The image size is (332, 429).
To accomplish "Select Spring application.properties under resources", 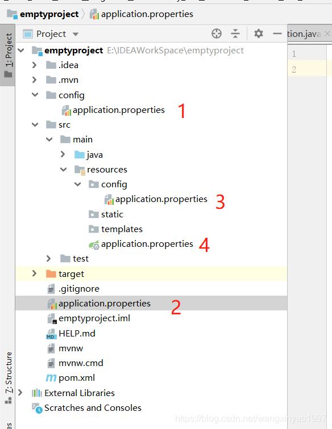I will click(147, 244).
